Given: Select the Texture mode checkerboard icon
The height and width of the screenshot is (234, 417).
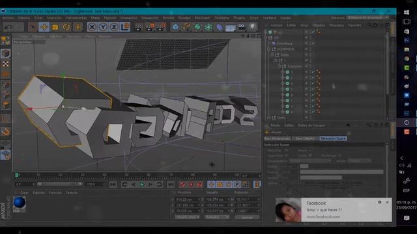Looking at the screenshot, I should (x=5, y=64).
